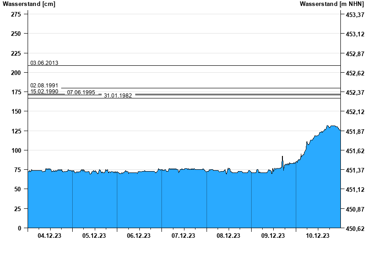368x253 pixels.
Task: Select the 09.12.23 x-axis date
Action: (273, 236)
